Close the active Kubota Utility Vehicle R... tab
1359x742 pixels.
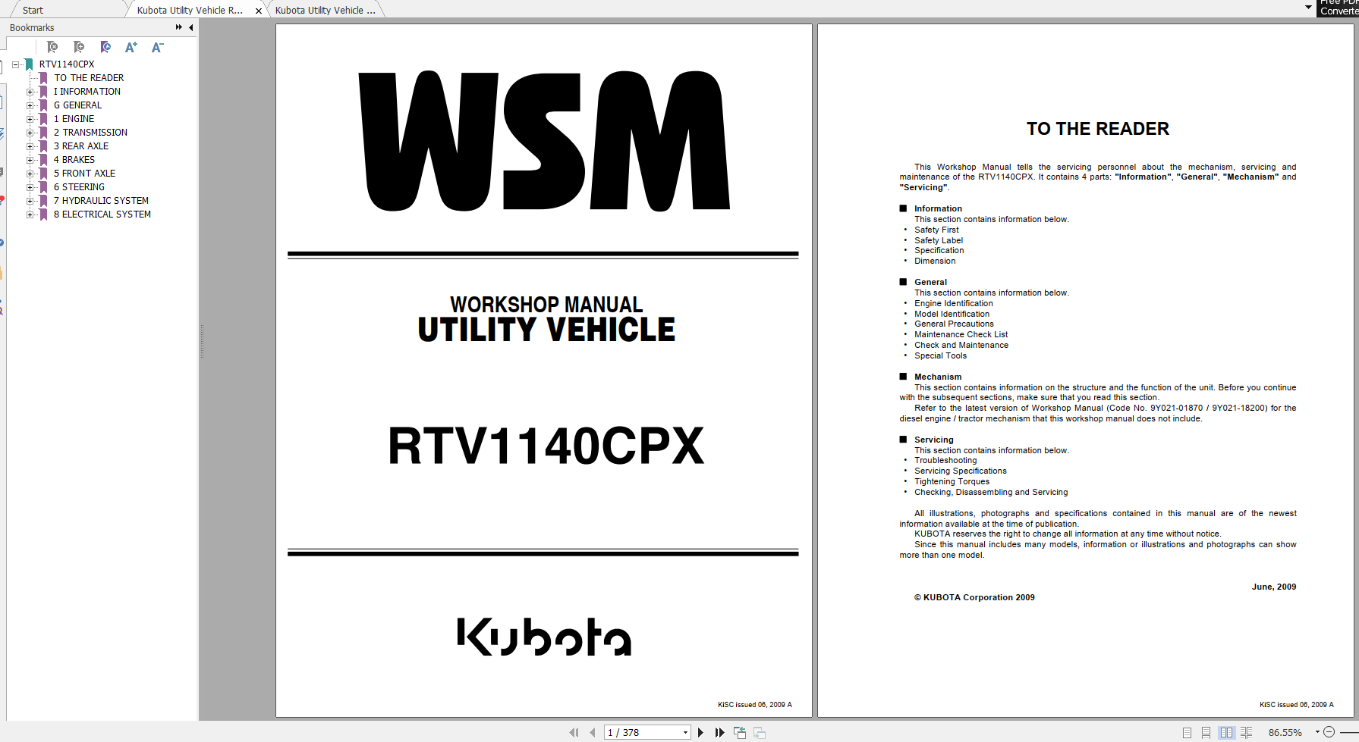click(x=259, y=11)
